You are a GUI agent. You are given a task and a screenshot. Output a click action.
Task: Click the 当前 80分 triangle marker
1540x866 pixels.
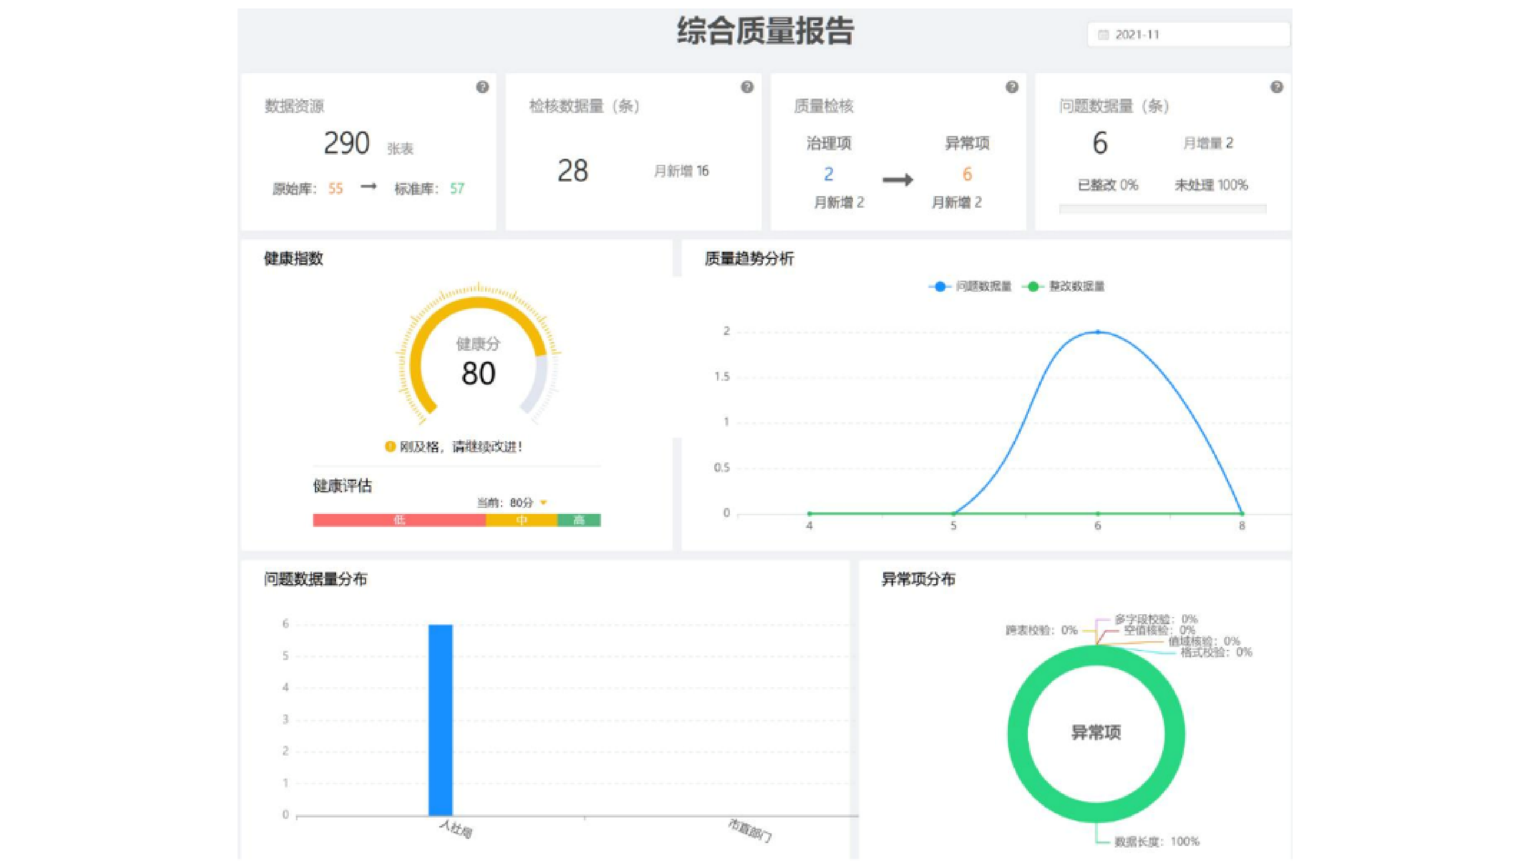tap(543, 503)
